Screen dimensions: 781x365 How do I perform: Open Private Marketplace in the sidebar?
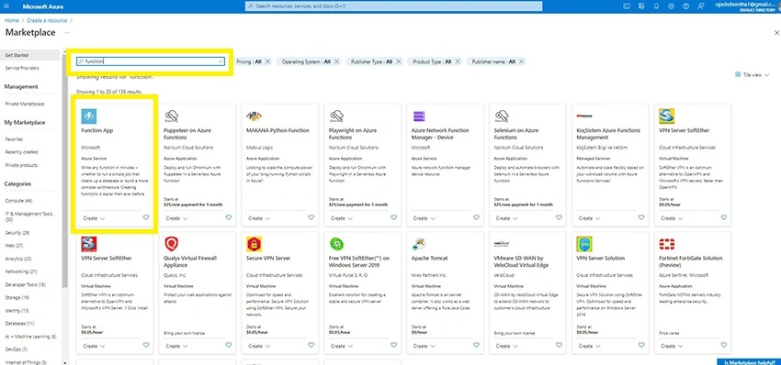point(25,104)
